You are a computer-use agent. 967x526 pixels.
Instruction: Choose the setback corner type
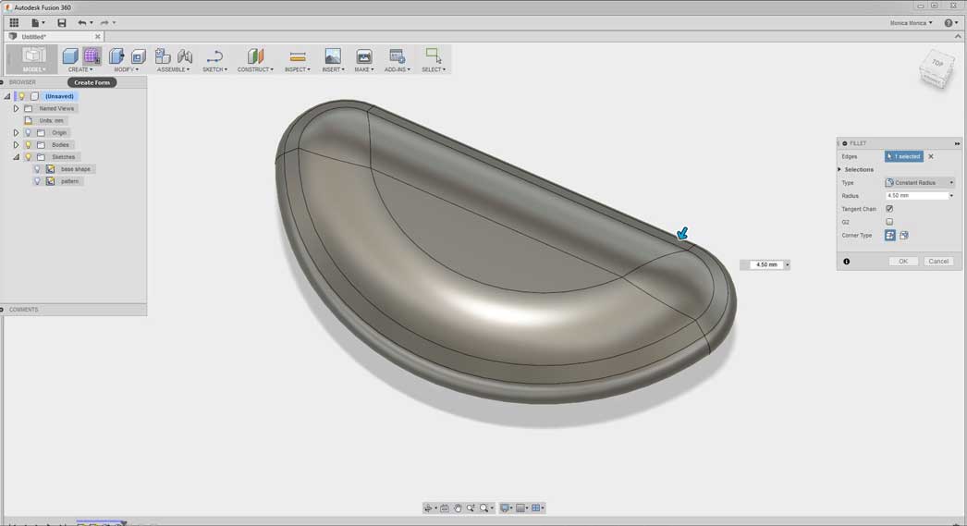pos(904,235)
